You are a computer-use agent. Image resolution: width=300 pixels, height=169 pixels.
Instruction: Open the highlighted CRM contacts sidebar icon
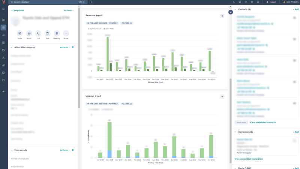coord(3,27)
